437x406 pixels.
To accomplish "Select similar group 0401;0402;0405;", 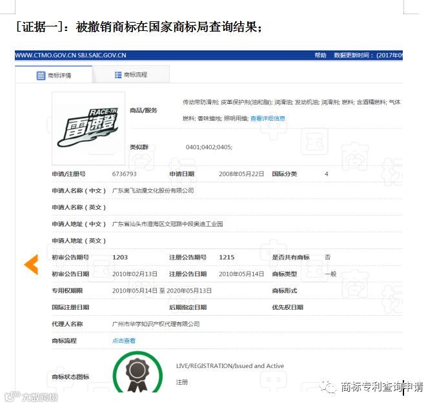I will tap(209, 147).
